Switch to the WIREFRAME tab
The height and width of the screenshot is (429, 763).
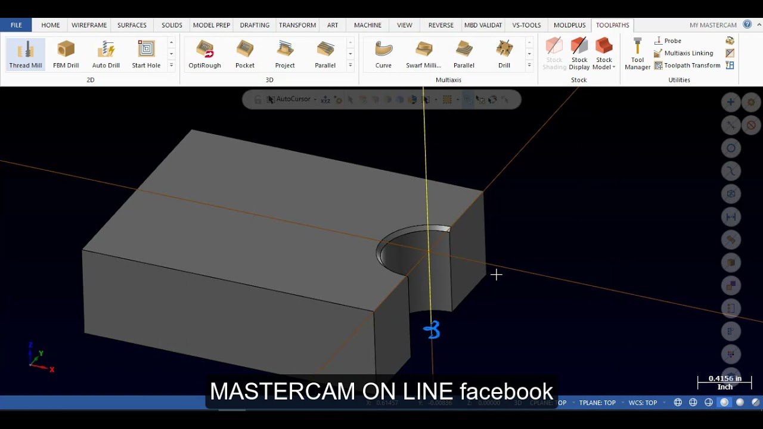(x=89, y=25)
